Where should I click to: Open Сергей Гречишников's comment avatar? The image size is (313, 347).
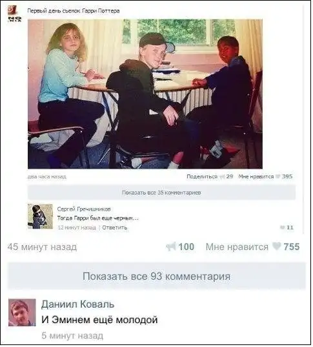coord(40,216)
